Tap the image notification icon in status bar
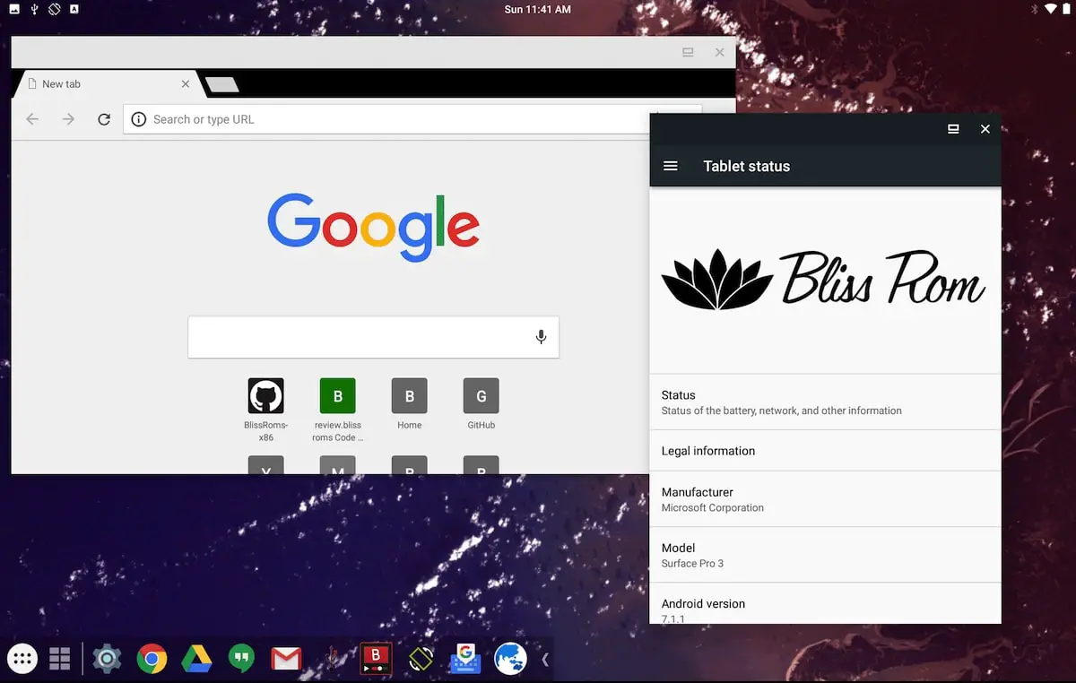Screen dimensions: 1076x683 13,9
